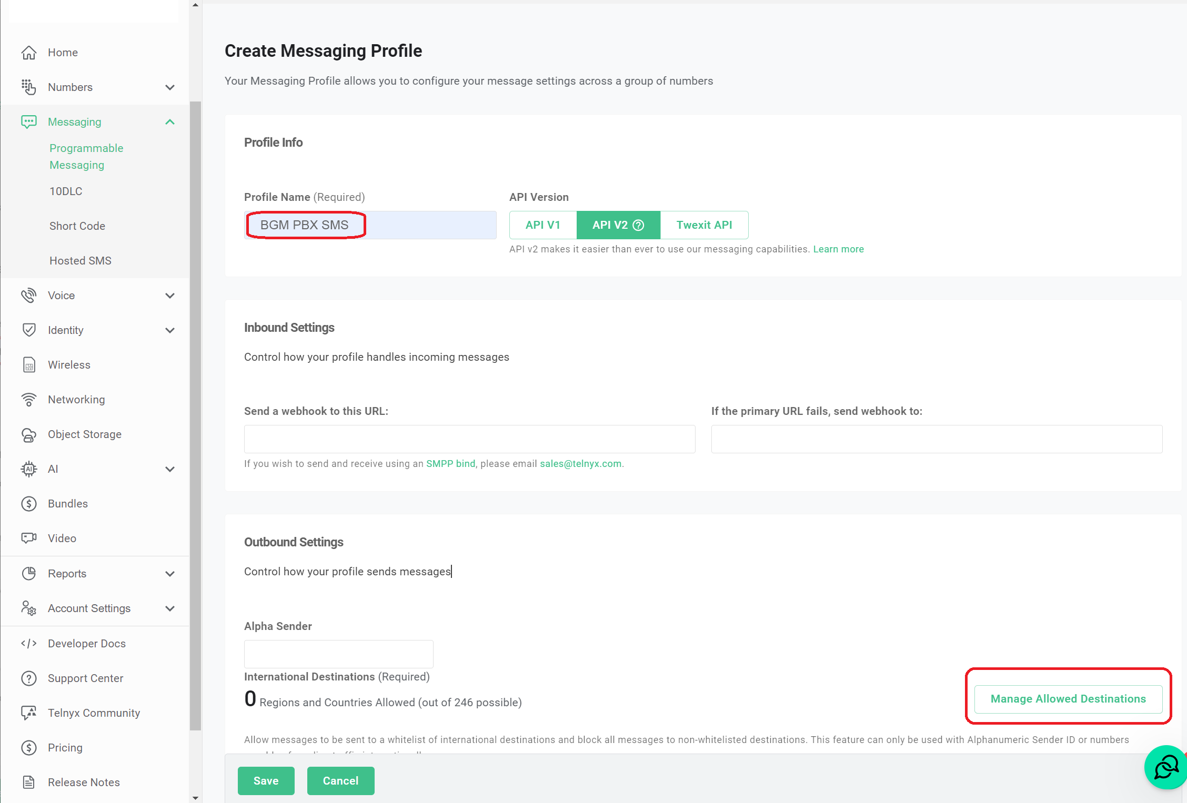The height and width of the screenshot is (803, 1187).
Task: Select the API V1 version option
Action: click(543, 225)
